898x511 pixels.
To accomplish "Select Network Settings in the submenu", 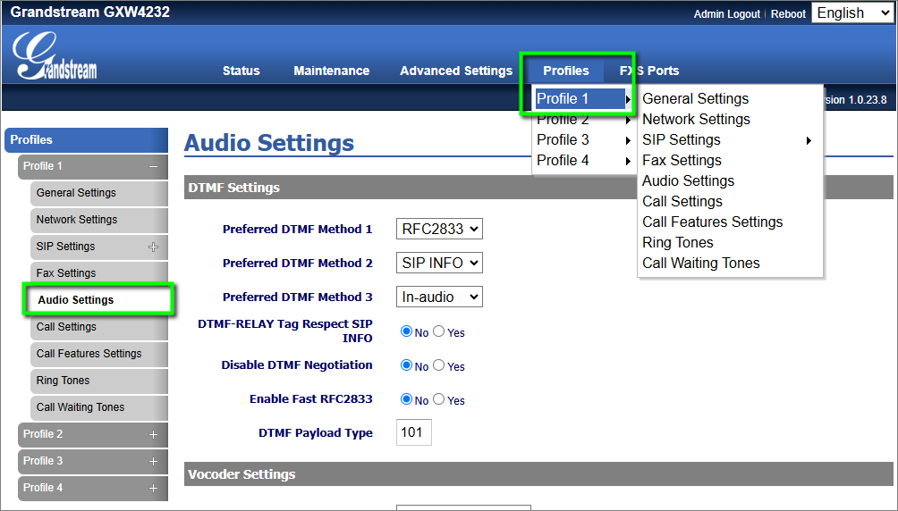I will [x=696, y=119].
